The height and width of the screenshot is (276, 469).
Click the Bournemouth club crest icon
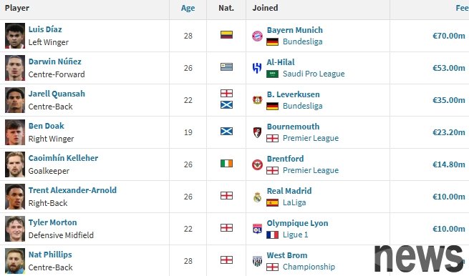(x=257, y=132)
